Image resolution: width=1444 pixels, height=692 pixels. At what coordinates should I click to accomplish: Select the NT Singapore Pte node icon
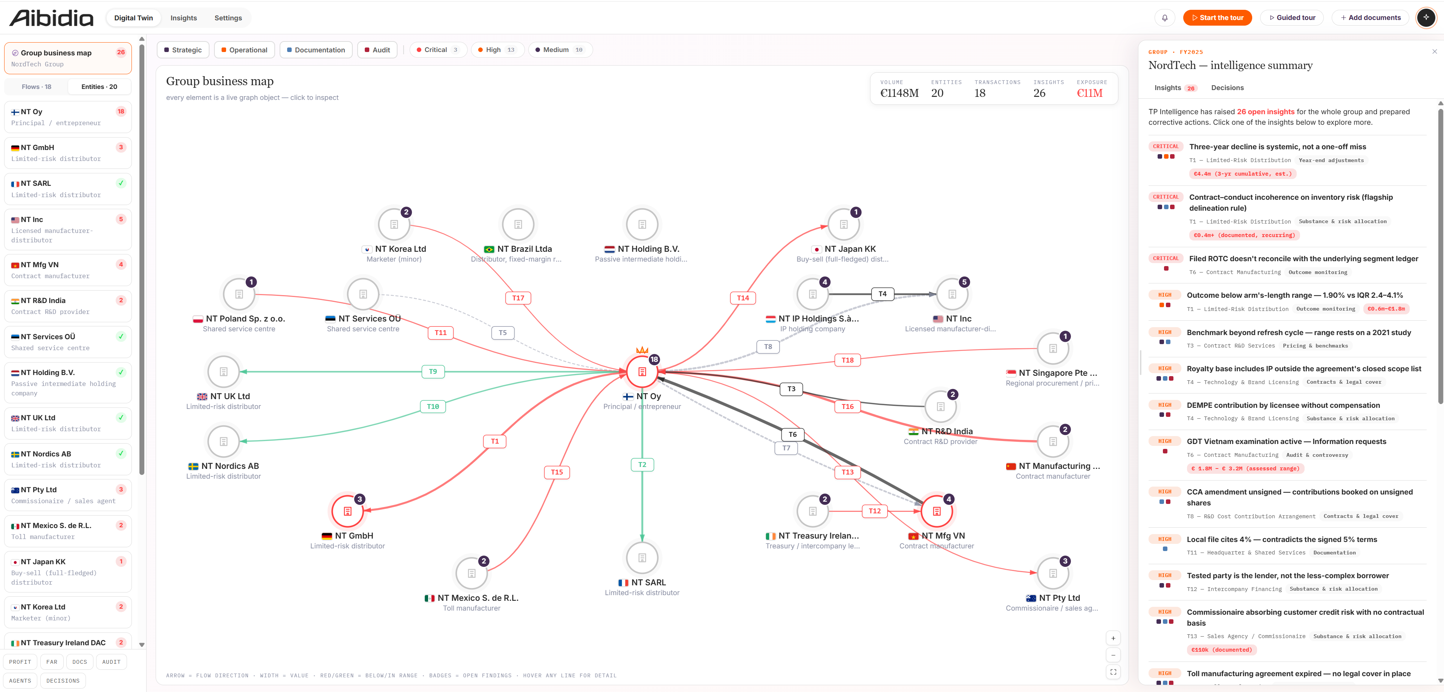1053,348
